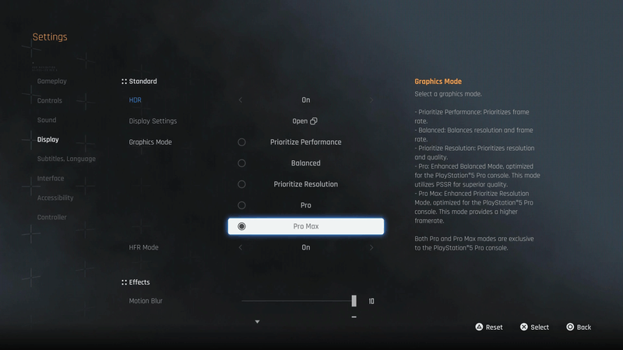This screenshot has height=350, width=623.
Task: Click the triangle Reset button icon
Action: pyautogui.click(x=479, y=327)
